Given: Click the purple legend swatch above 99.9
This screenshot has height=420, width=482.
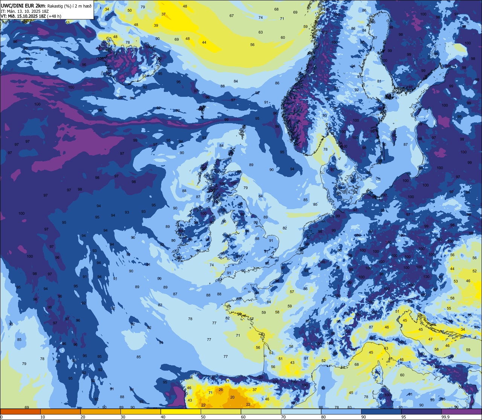Looking at the screenshot, I should [x=461, y=411].
